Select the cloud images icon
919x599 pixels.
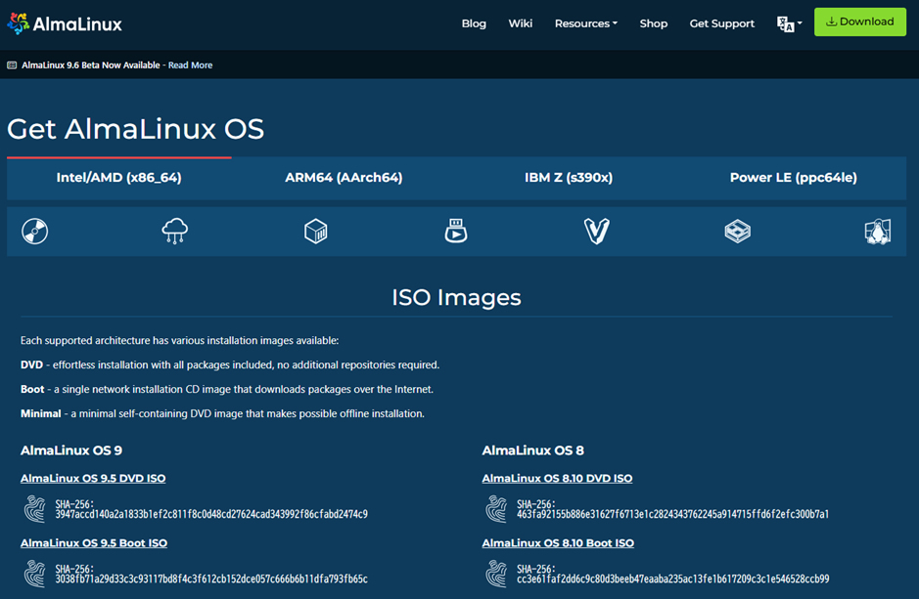175,232
